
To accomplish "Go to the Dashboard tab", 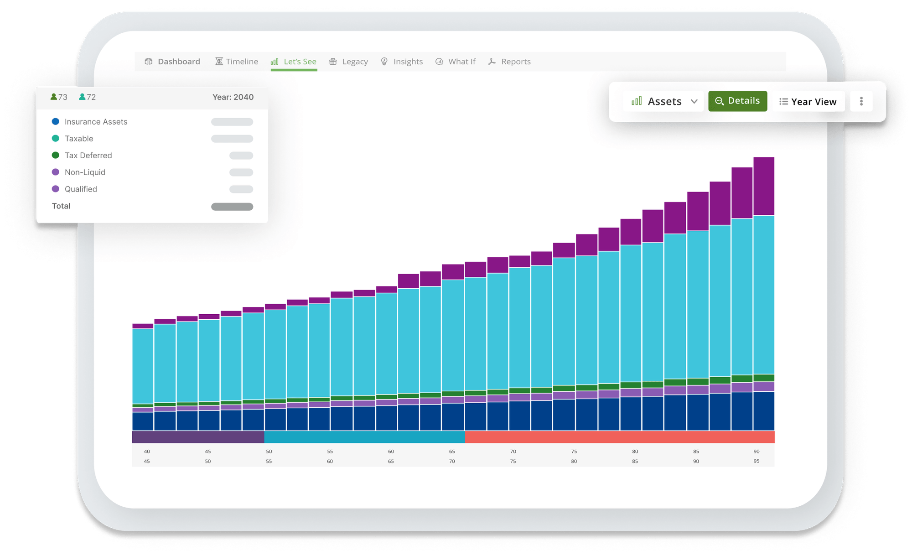I will click(x=178, y=62).
